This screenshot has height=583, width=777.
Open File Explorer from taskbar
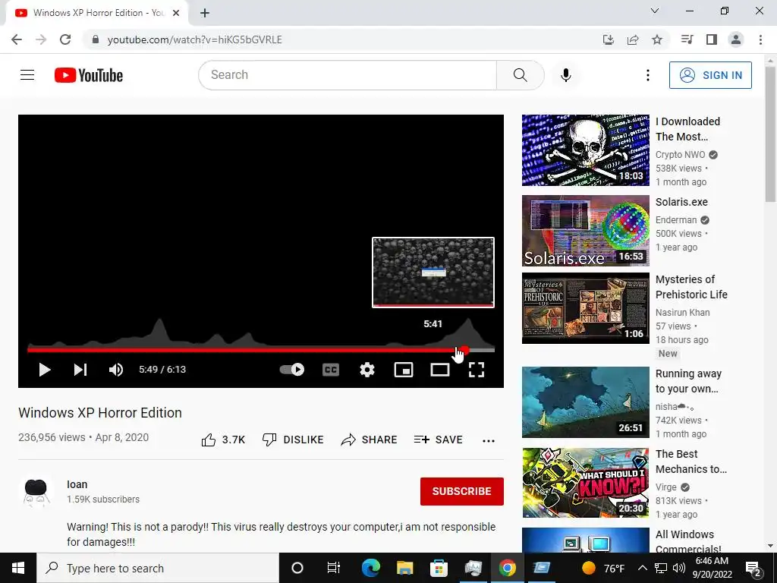405,568
